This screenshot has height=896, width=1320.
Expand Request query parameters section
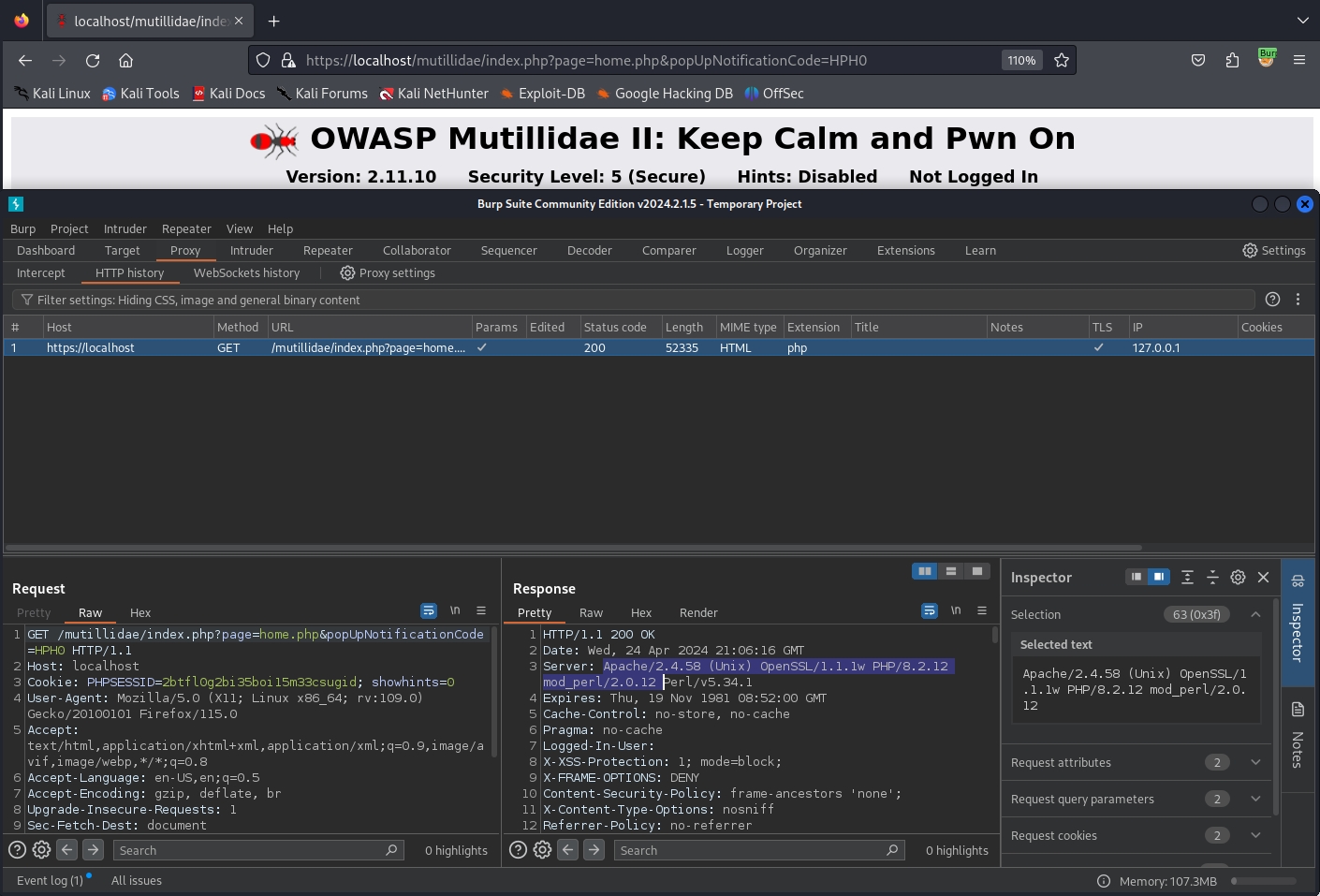click(x=1255, y=799)
